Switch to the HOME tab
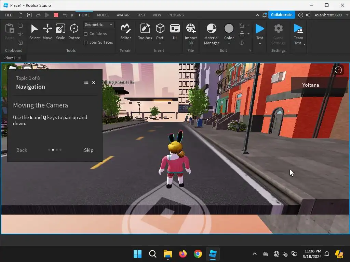The width and height of the screenshot is (350, 262). point(84,15)
